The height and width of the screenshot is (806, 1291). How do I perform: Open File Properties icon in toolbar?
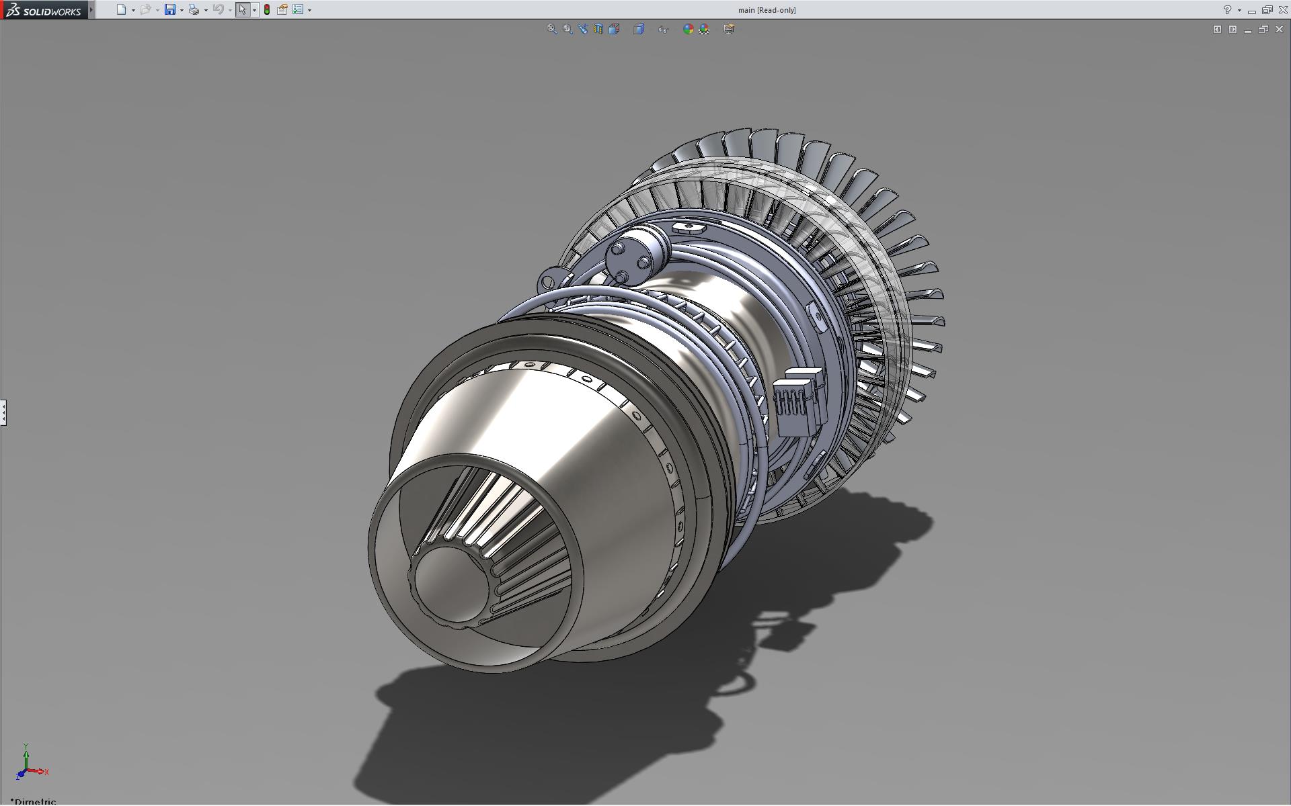[x=282, y=10]
